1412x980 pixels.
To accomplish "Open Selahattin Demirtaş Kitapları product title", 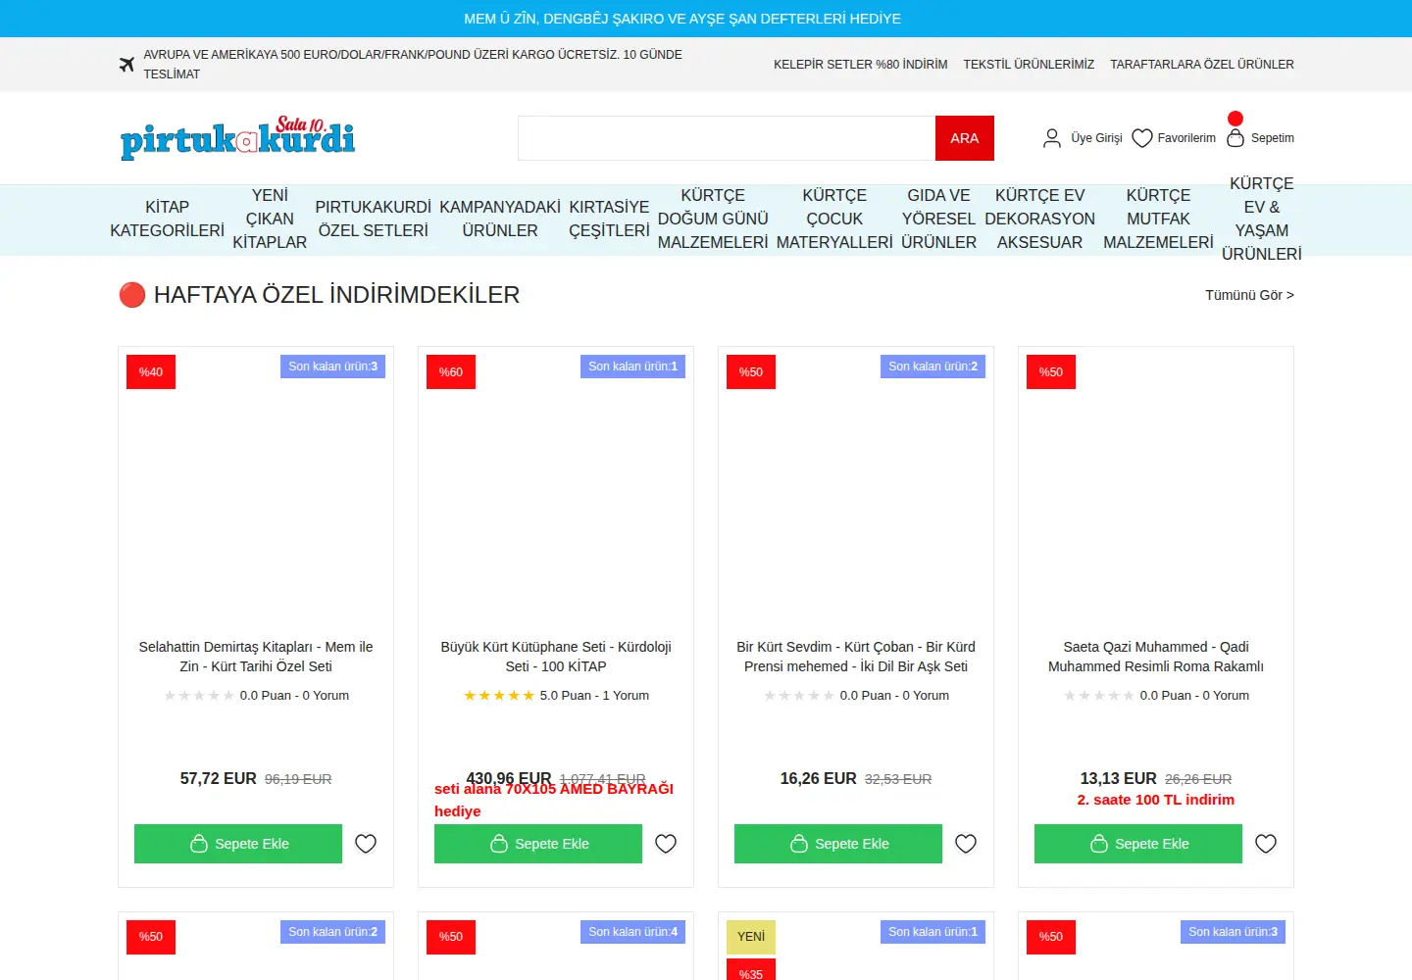I will pyautogui.click(x=256, y=657).
